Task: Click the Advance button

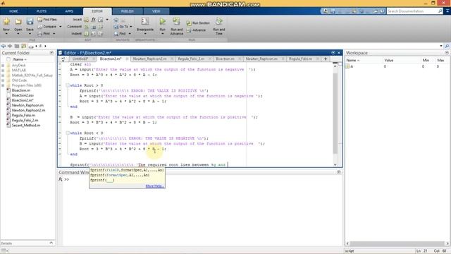Action: (196, 30)
